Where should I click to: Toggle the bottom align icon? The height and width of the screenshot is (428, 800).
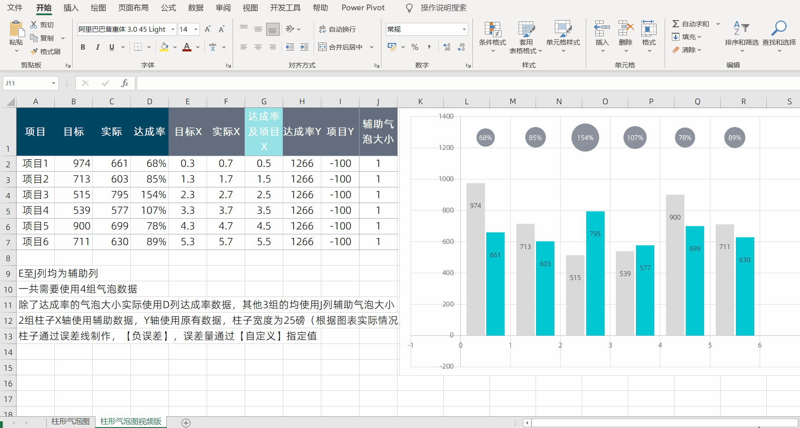(272, 29)
